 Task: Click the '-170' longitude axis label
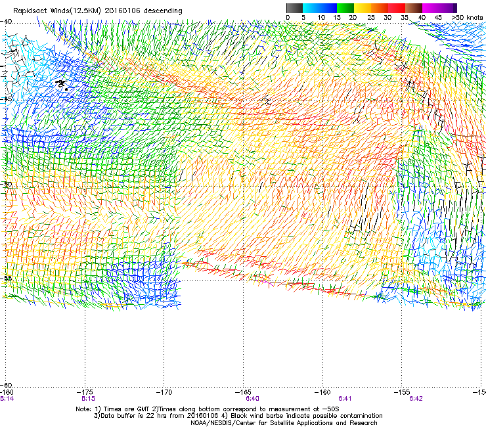[164, 392]
